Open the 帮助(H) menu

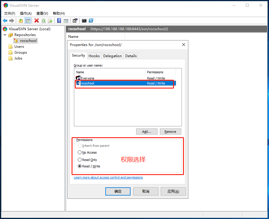[x=59, y=13]
